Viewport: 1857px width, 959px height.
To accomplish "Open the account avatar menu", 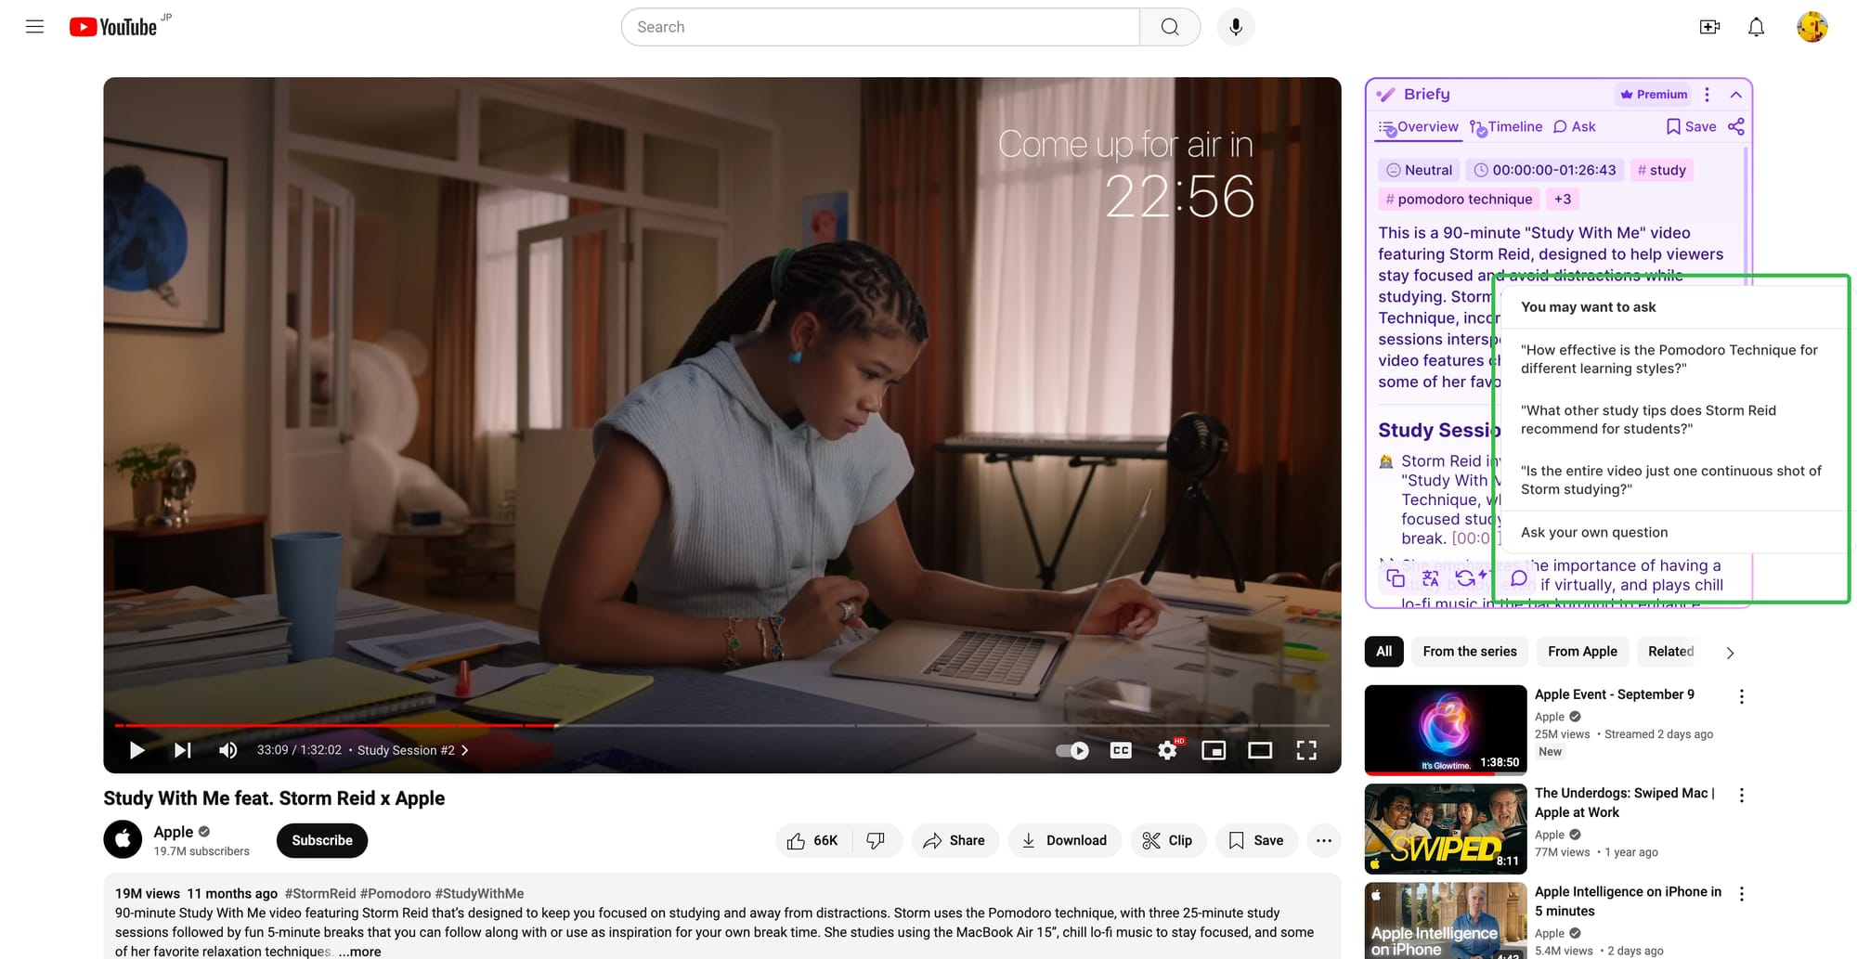I will (1812, 27).
